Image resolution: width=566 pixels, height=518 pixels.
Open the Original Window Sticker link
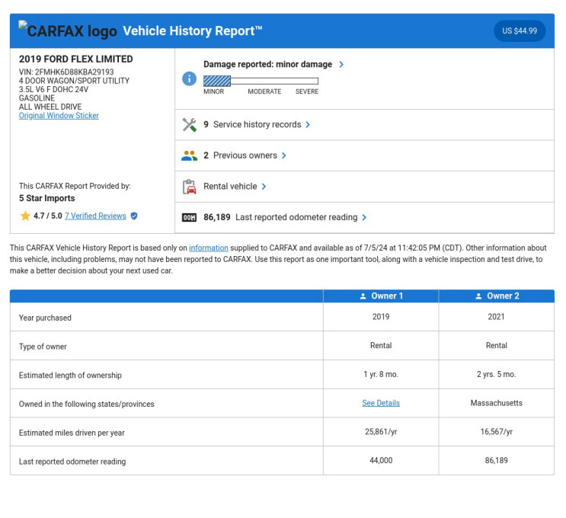coord(59,116)
